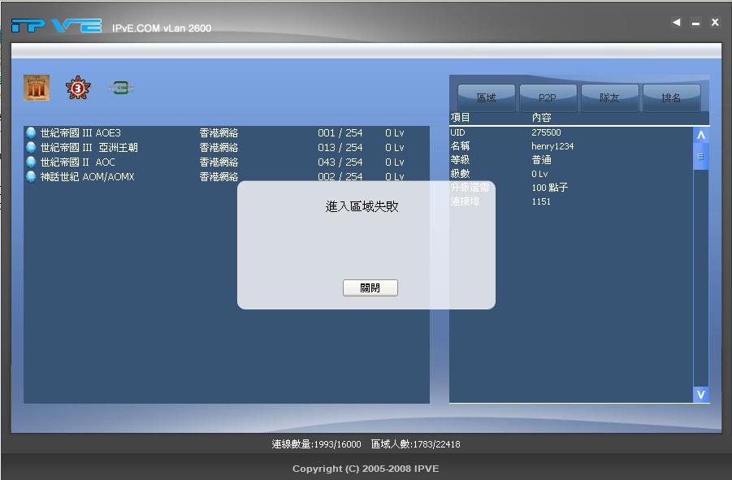Select the red star medal icon
The width and height of the screenshot is (732, 480).
(77, 87)
